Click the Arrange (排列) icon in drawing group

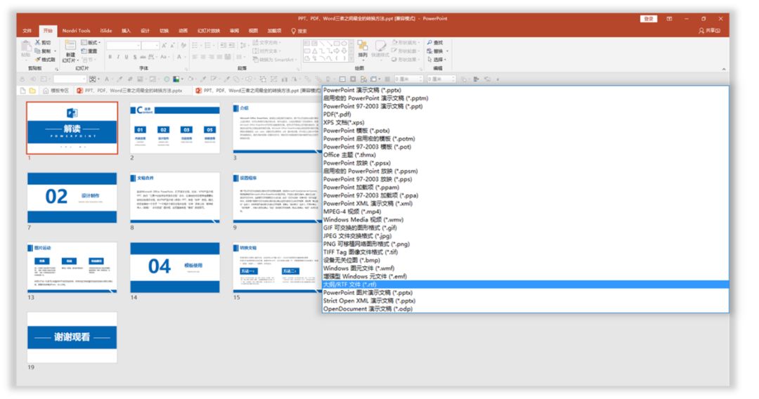pyautogui.click(x=363, y=46)
